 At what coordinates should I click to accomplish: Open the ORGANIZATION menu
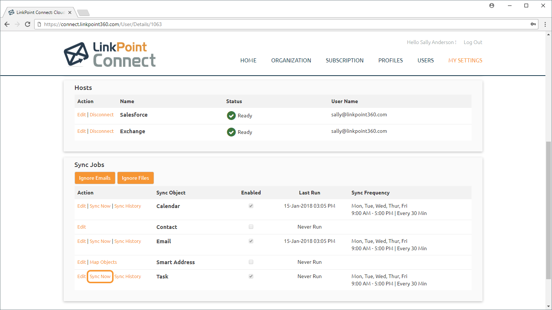291,61
